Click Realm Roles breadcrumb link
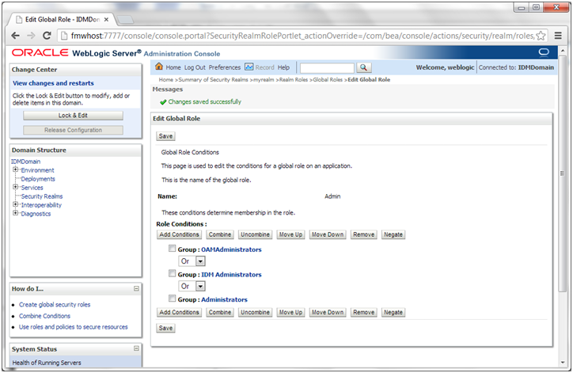 click(294, 80)
